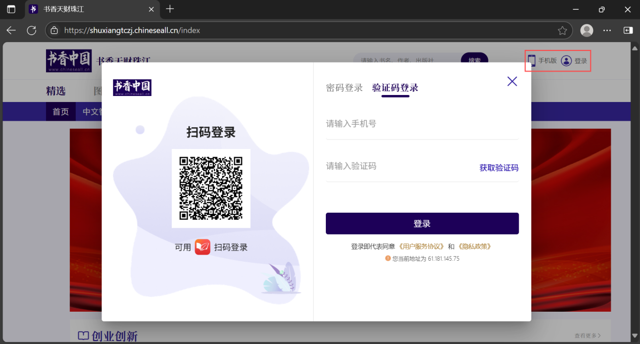The width and height of the screenshot is (640, 344).
Task: Bookmark page with the star icon
Action: click(x=562, y=30)
